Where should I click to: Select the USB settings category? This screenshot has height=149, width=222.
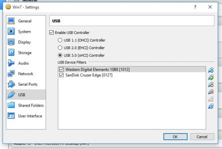[x=26, y=95]
